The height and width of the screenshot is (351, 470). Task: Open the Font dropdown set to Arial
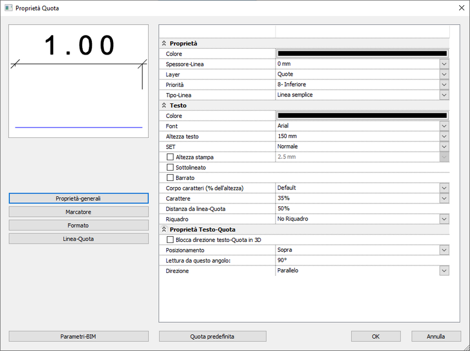pos(444,126)
